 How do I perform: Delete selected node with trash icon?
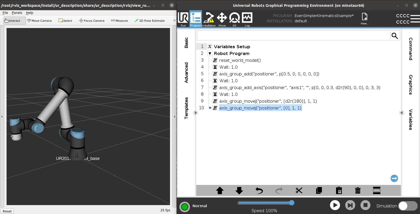click(358, 190)
